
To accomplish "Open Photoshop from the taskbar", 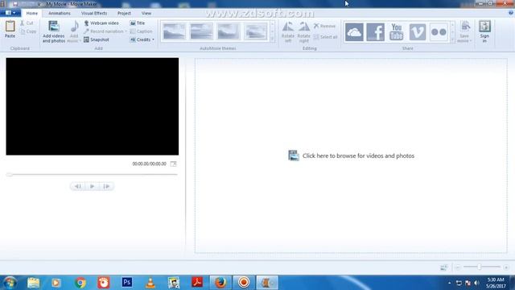I will tap(127, 283).
